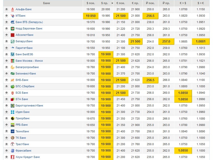Click the Идея Банк blue dots icon
Image resolution: width=213 pixels, height=160 pixels.
13,112
